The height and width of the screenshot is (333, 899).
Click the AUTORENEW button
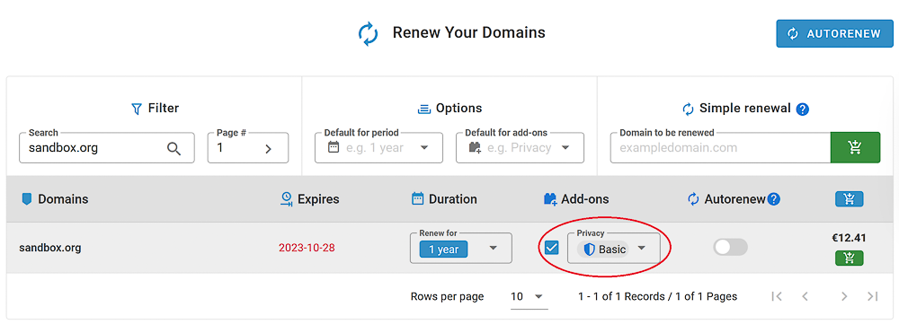(835, 34)
